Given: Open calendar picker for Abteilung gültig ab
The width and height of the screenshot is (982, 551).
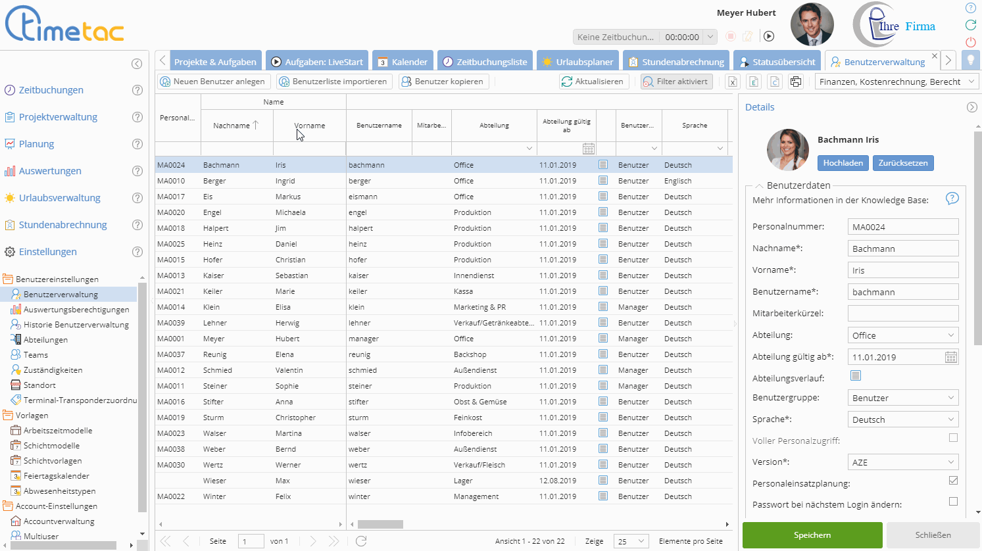Looking at the screenshot, I should (x=951, y=357).
